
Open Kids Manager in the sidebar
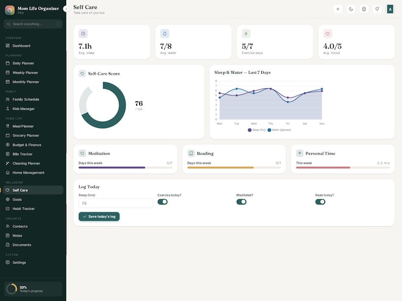click(x=33, y=109)
